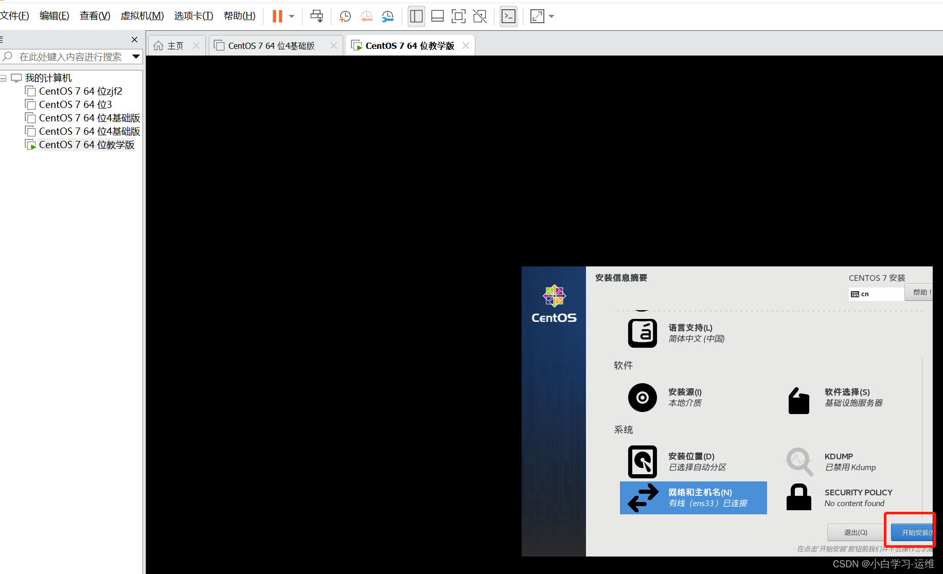Viewport: 943px width, 574px height.
Task: Close the CentOS 7 64 位4基础版 tab
Action: (x=333, y=46)
